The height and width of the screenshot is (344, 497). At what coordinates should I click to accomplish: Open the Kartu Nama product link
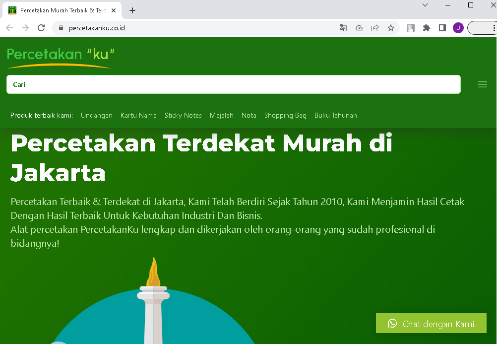click(138, 116)
